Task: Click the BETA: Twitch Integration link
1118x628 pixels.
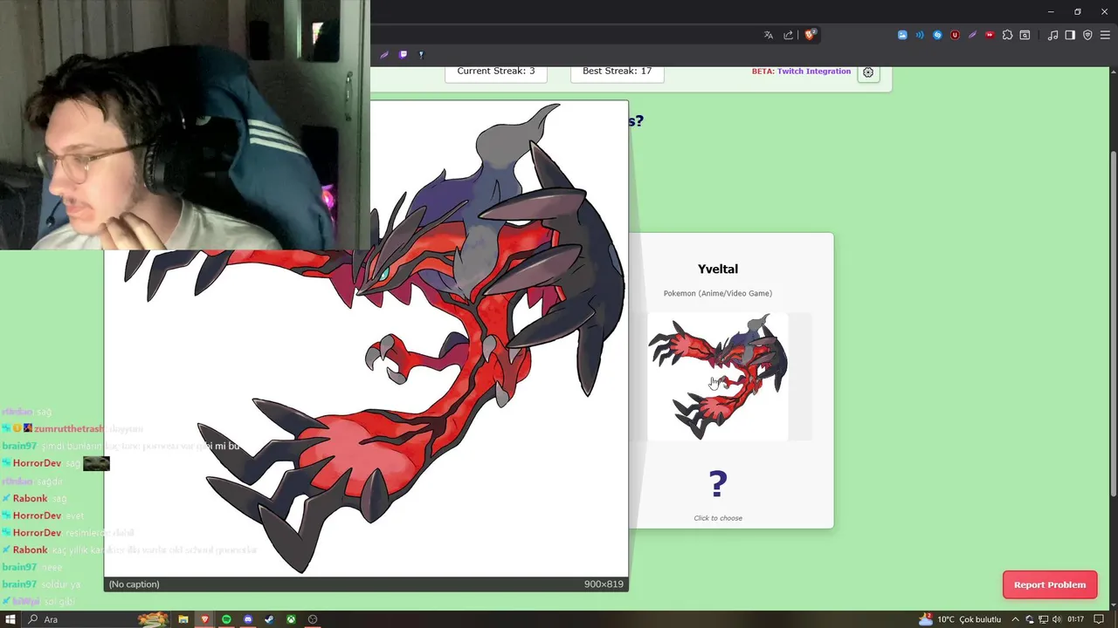Action: point(801,72)
